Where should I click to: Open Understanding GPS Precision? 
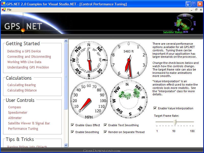click(28, 67)
